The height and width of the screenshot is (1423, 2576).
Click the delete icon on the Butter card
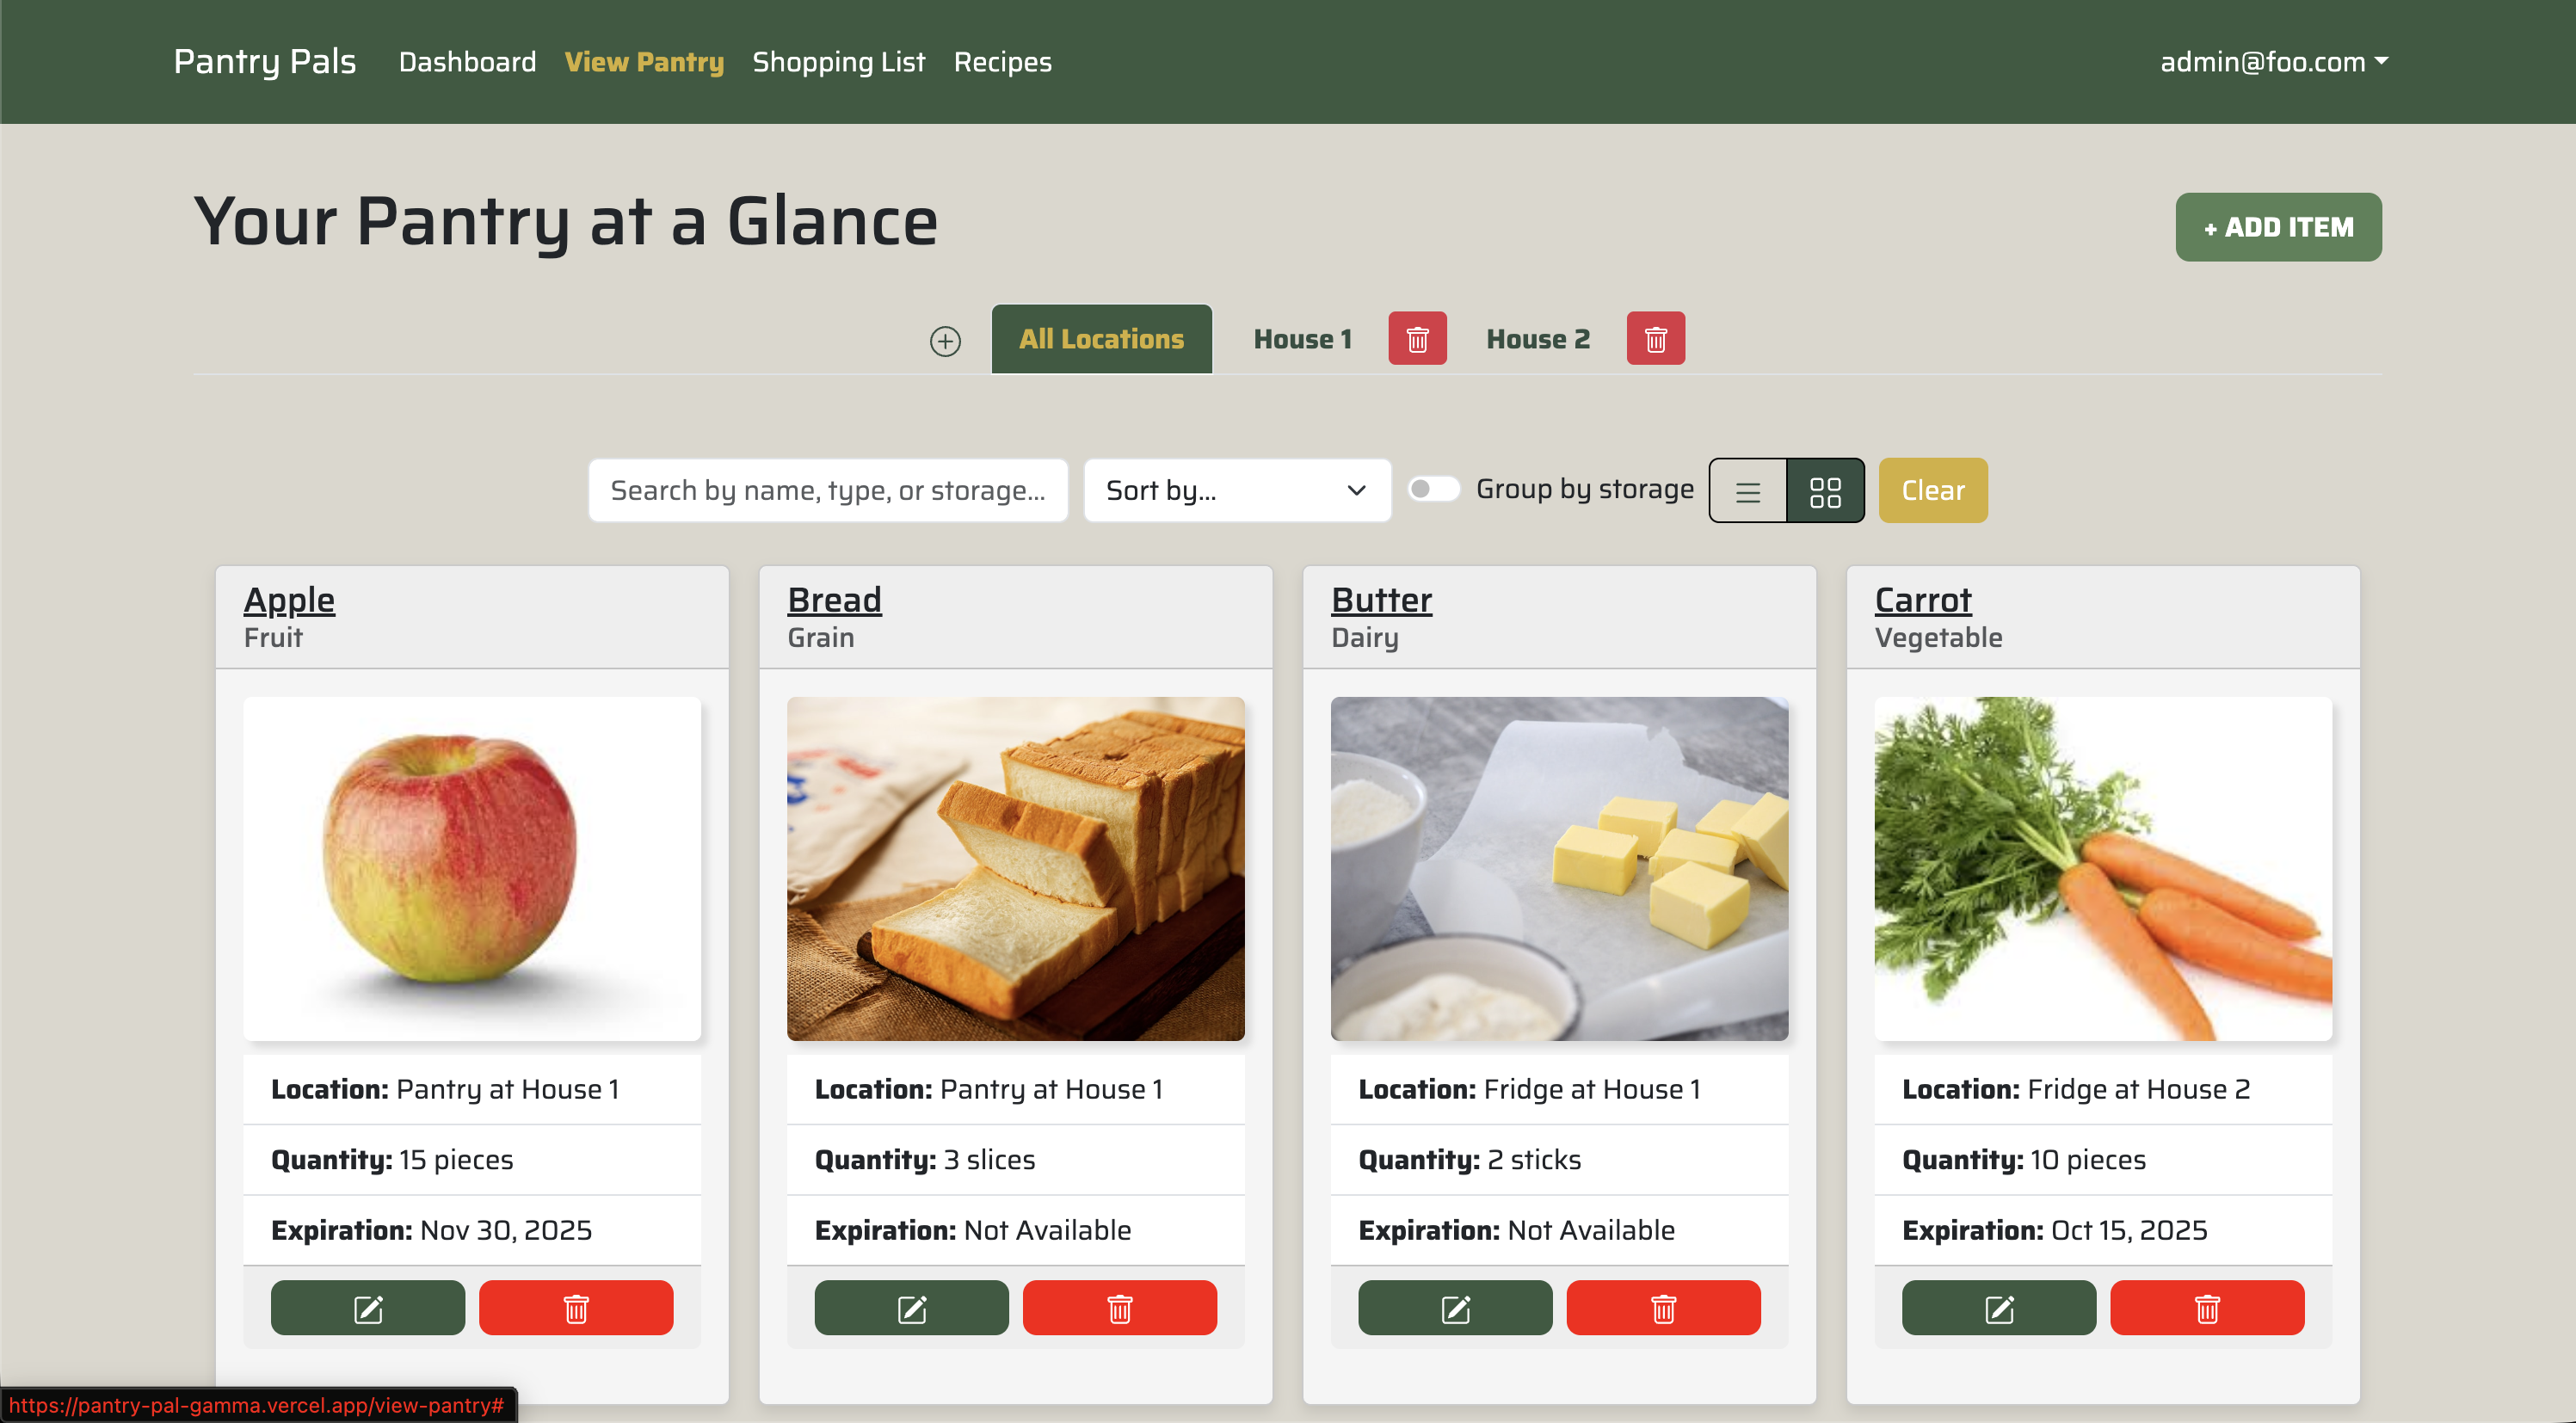[1665, 1307]
